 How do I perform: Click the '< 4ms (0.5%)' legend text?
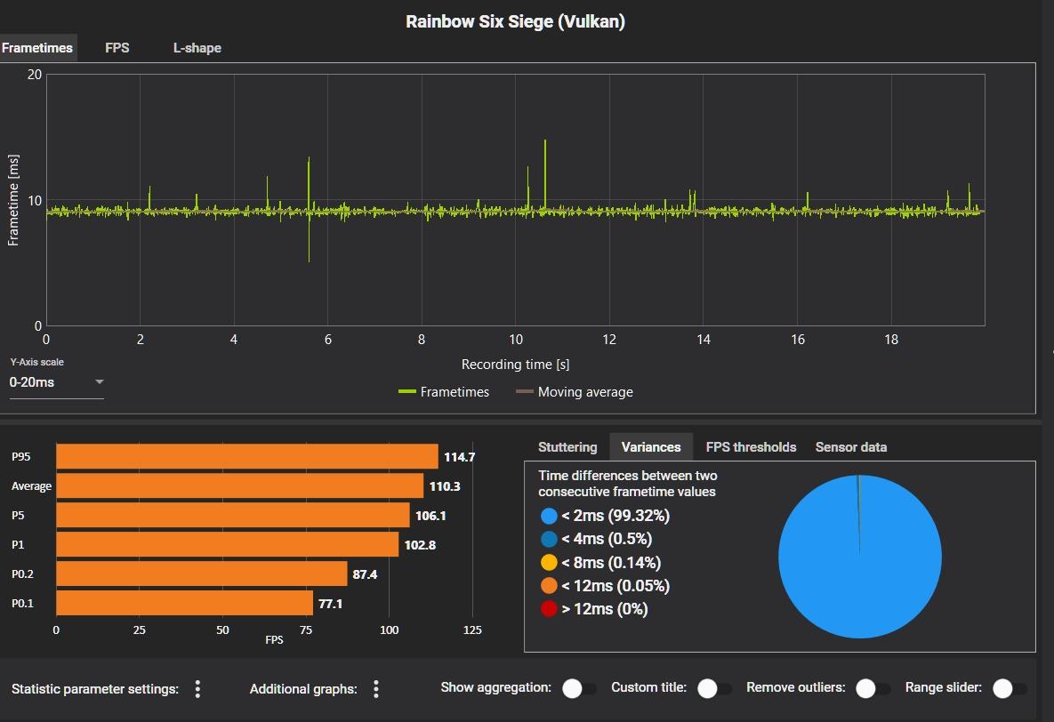[607, 539]
